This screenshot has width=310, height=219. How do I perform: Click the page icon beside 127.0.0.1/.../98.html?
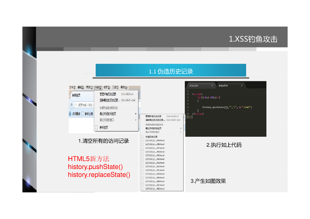142,144
